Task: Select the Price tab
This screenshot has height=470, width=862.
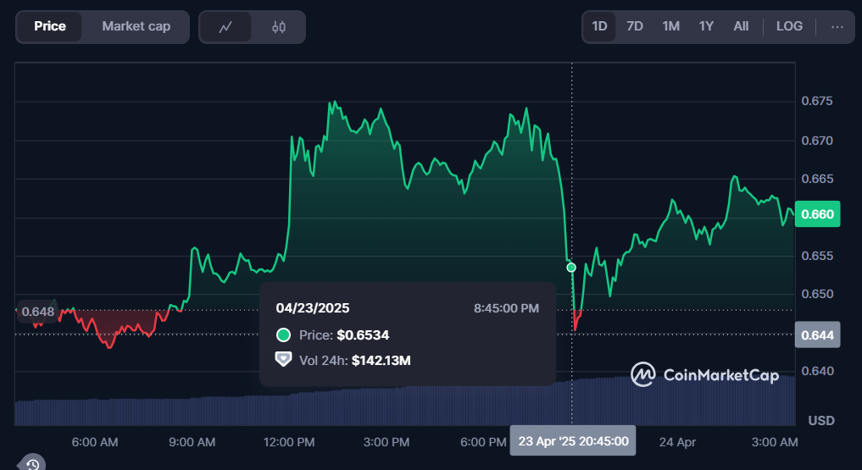Action: (x=50, y=26)
